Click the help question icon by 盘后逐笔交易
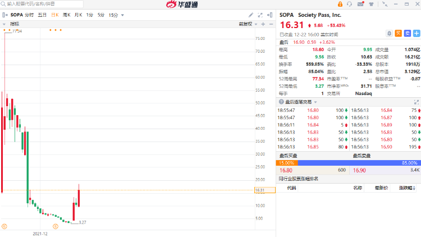Image resolution: width=421 pixels, height=237 pixels. click(281, 102)
